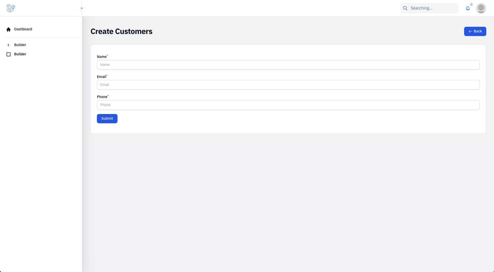
Task: Collapse the sidebar with arrow toggle
Action: [x=82, y=8]
